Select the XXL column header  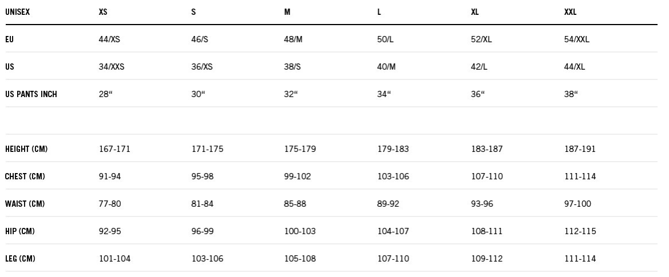(x=570, y=12)
